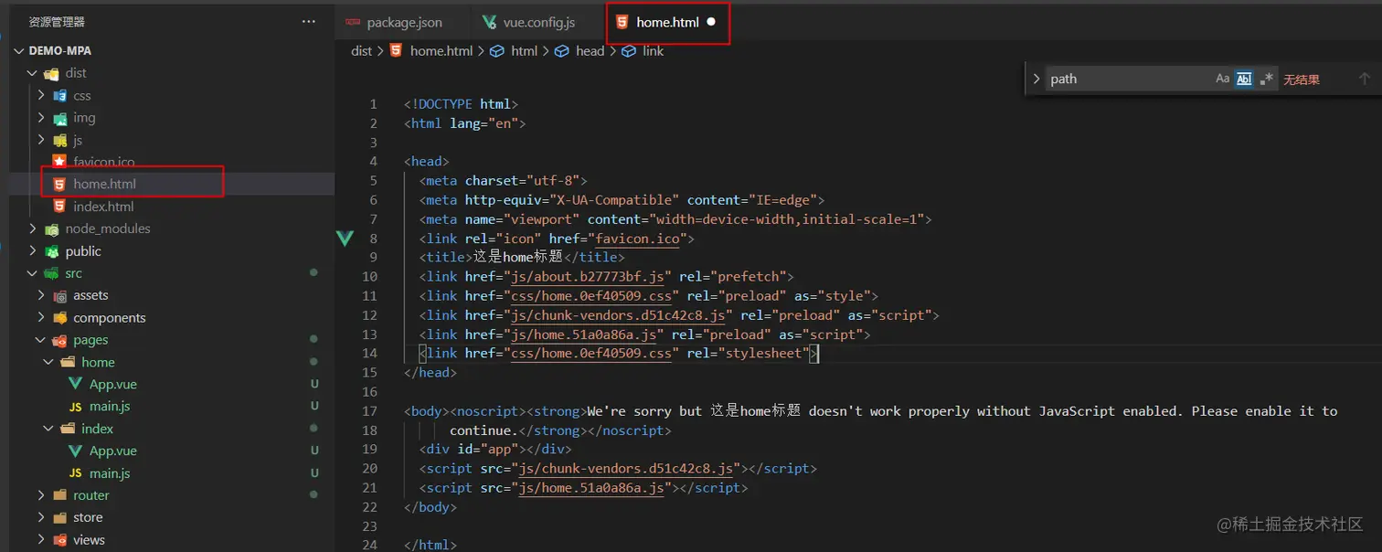Screen dimensions: 1382x552
Task: Open the explorer more actions ellipsis
Action: coord(309,21)
